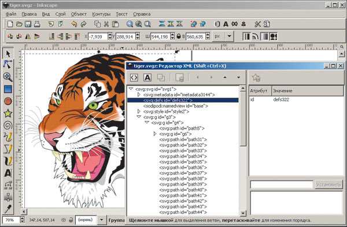Open the Контуры menu

(101, 14)
